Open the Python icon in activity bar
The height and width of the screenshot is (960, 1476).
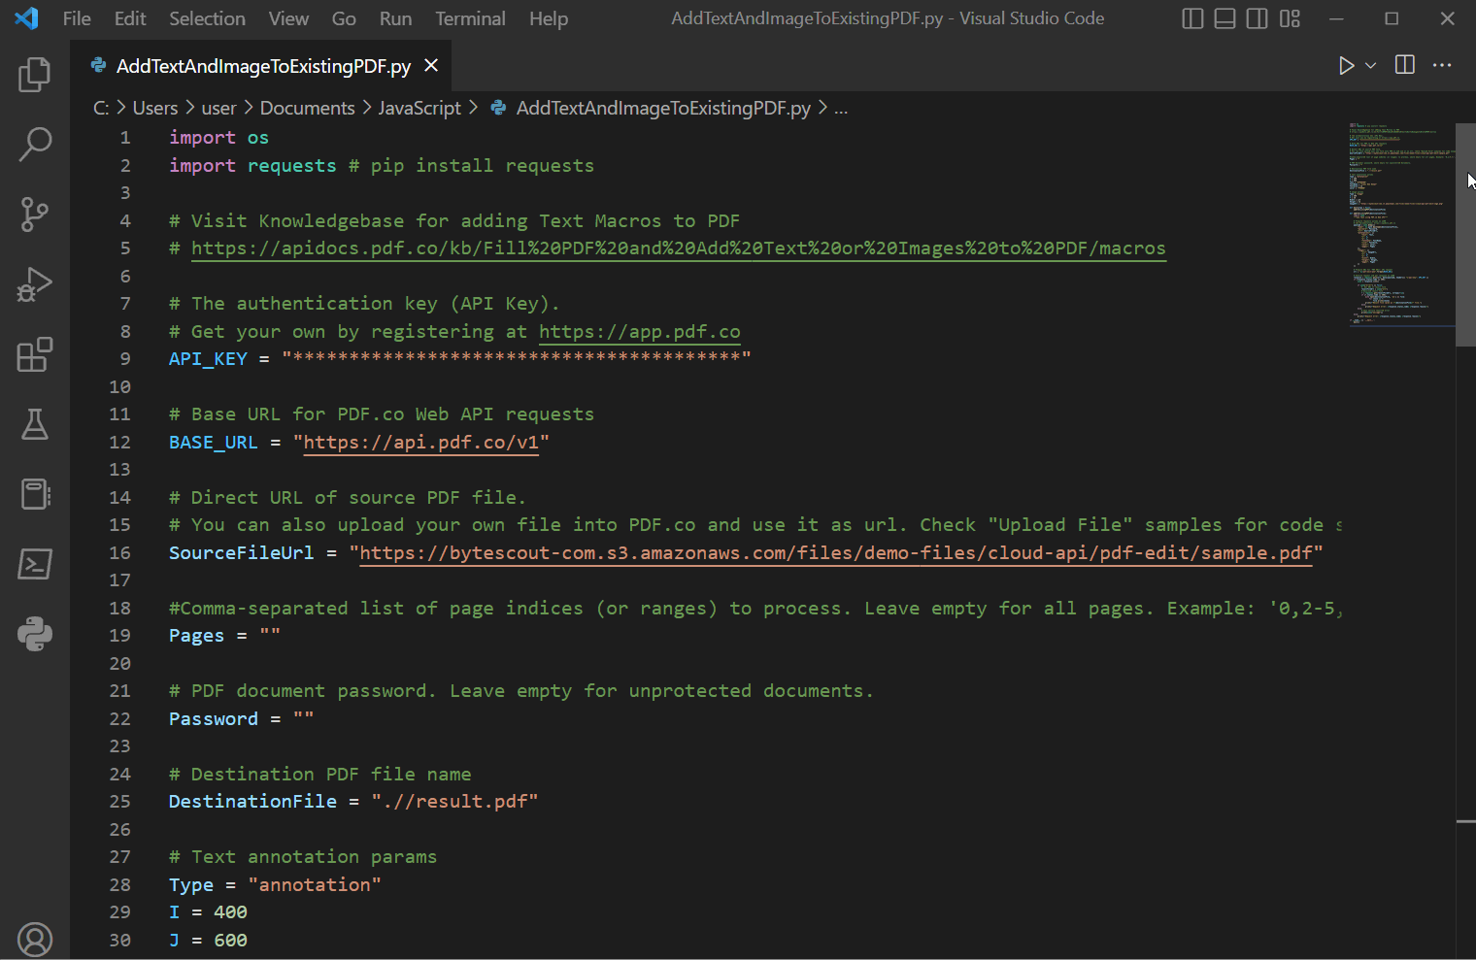[x=35, y=634]
